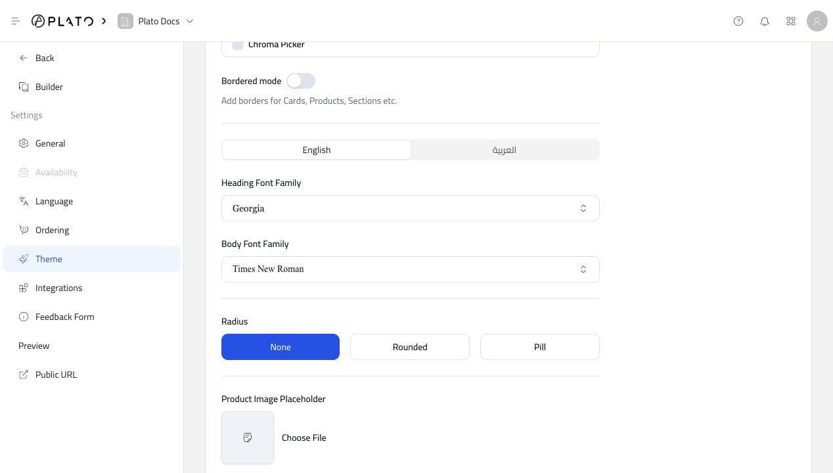Screen dimensions: 833x473
Task: Click the file icon in image placeholder
Action: pos(248,438)
